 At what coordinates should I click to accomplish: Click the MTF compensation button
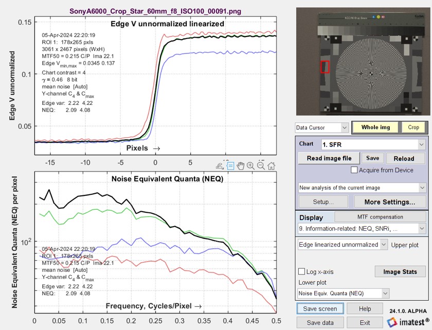click(380, 217)
